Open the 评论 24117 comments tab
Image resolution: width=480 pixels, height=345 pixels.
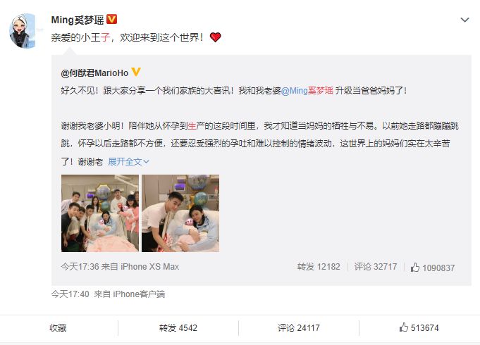coord(299,328)
